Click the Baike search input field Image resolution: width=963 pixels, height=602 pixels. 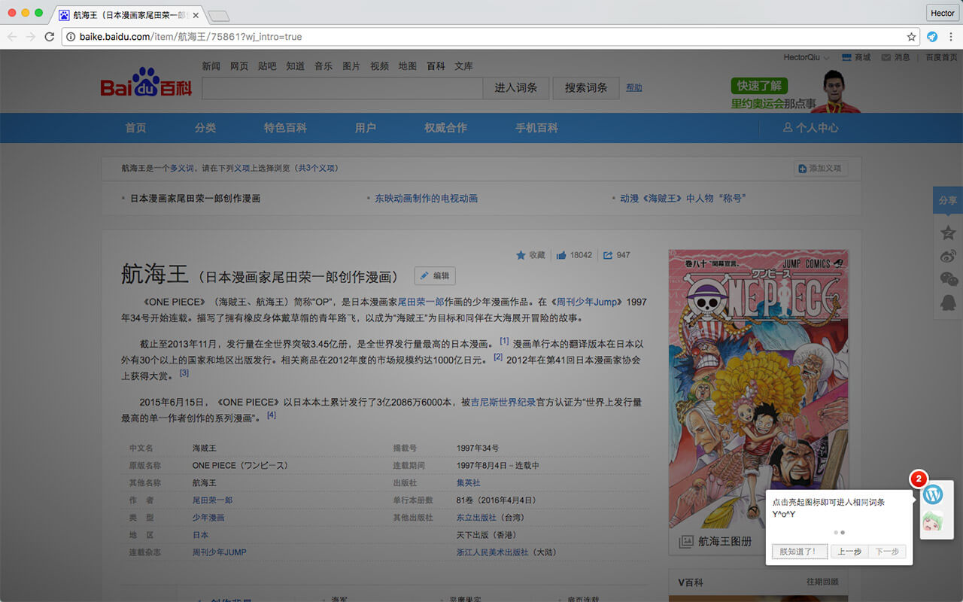tap(342, 88)
